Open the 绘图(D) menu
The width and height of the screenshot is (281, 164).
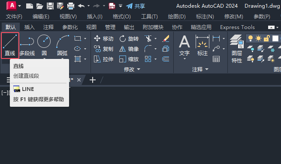pyautogui.click(x=177, y=17)
